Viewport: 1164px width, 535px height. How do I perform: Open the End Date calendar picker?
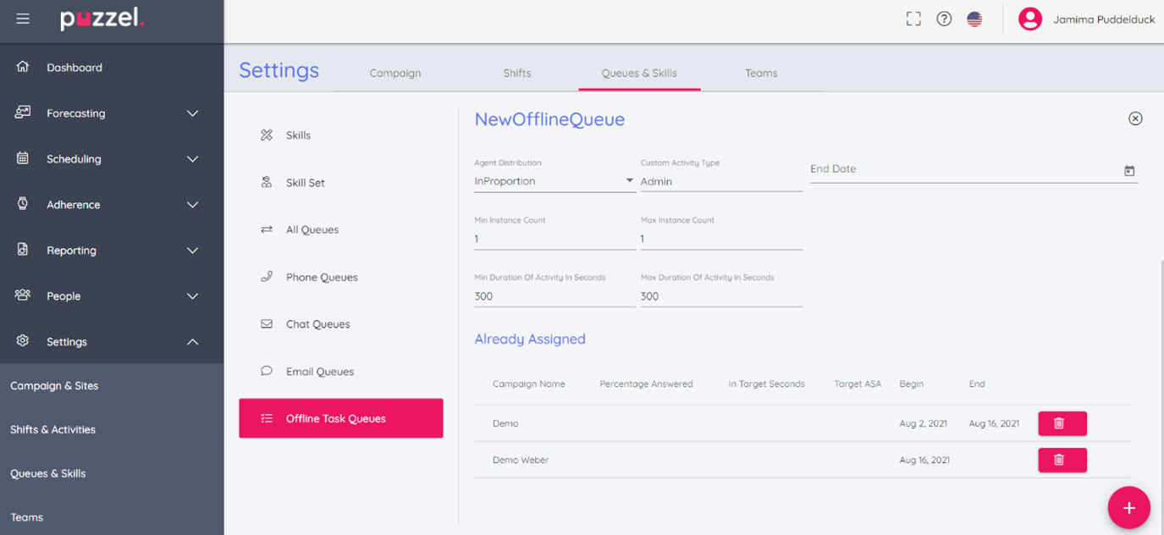point(1129,171)
